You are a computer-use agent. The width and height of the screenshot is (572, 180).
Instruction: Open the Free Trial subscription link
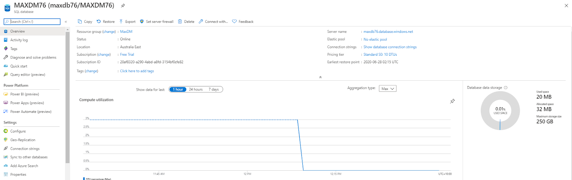(127, 55)
